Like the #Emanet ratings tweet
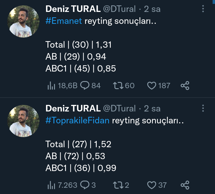The height and width of the screenshot is (194, 215). [152, 86]
